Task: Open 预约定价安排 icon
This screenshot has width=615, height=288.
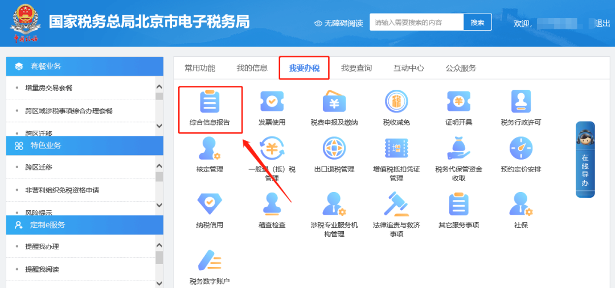Action: pos(521,148)
